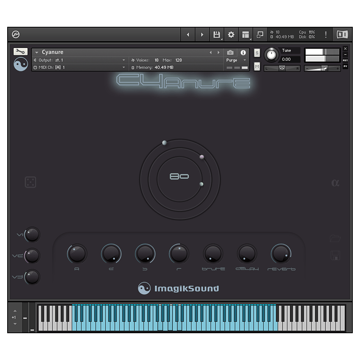360x360 pixels.
Task: Click the snapshot camera icon
Action: [x=230, y=52]
